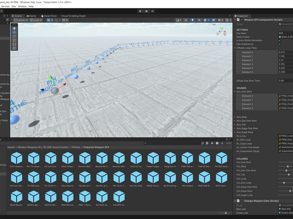Open the Window menu
This screenshot has height=219, width=293.
tap(22, 6)
